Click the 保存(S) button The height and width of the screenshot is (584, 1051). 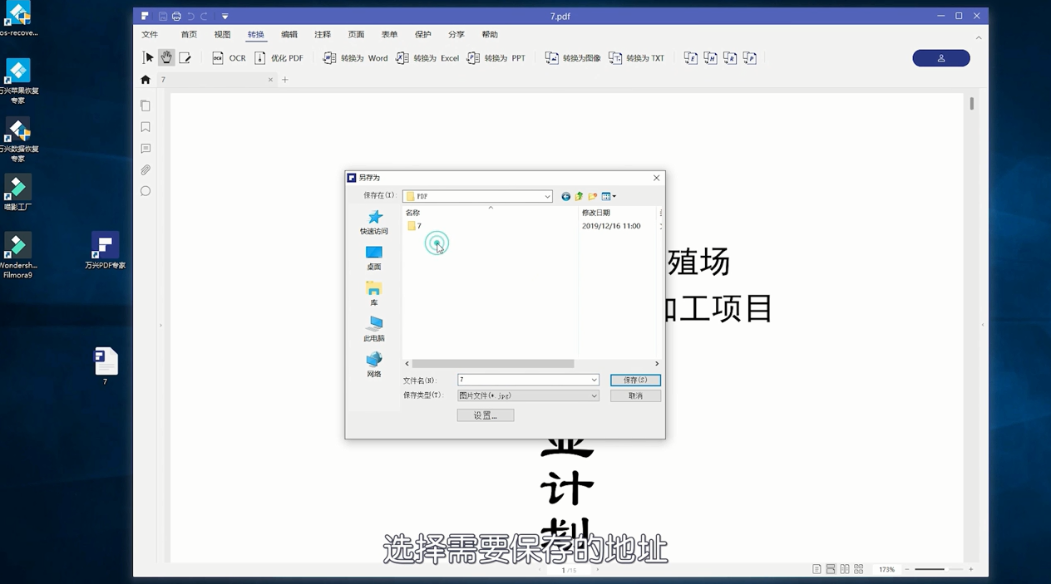tap(635, 380)
